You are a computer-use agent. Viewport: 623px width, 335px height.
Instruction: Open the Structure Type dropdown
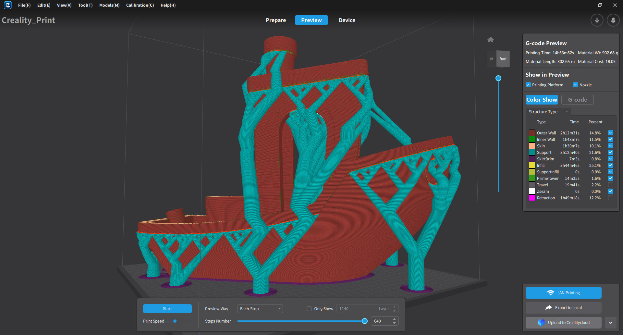tap(548, 112)
